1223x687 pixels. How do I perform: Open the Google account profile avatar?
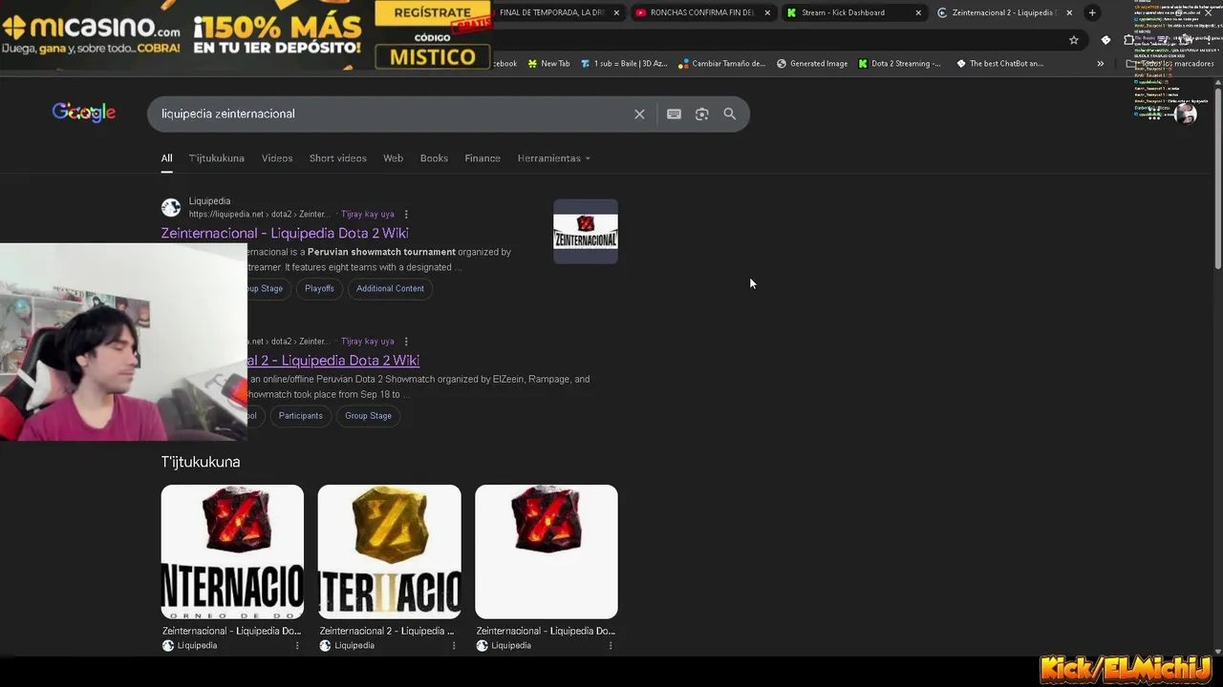[x=1186, y=114]
